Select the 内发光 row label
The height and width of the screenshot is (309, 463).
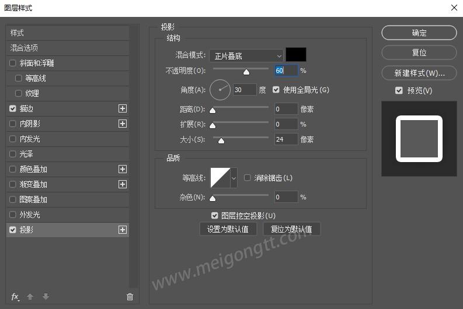coord(30,139)
